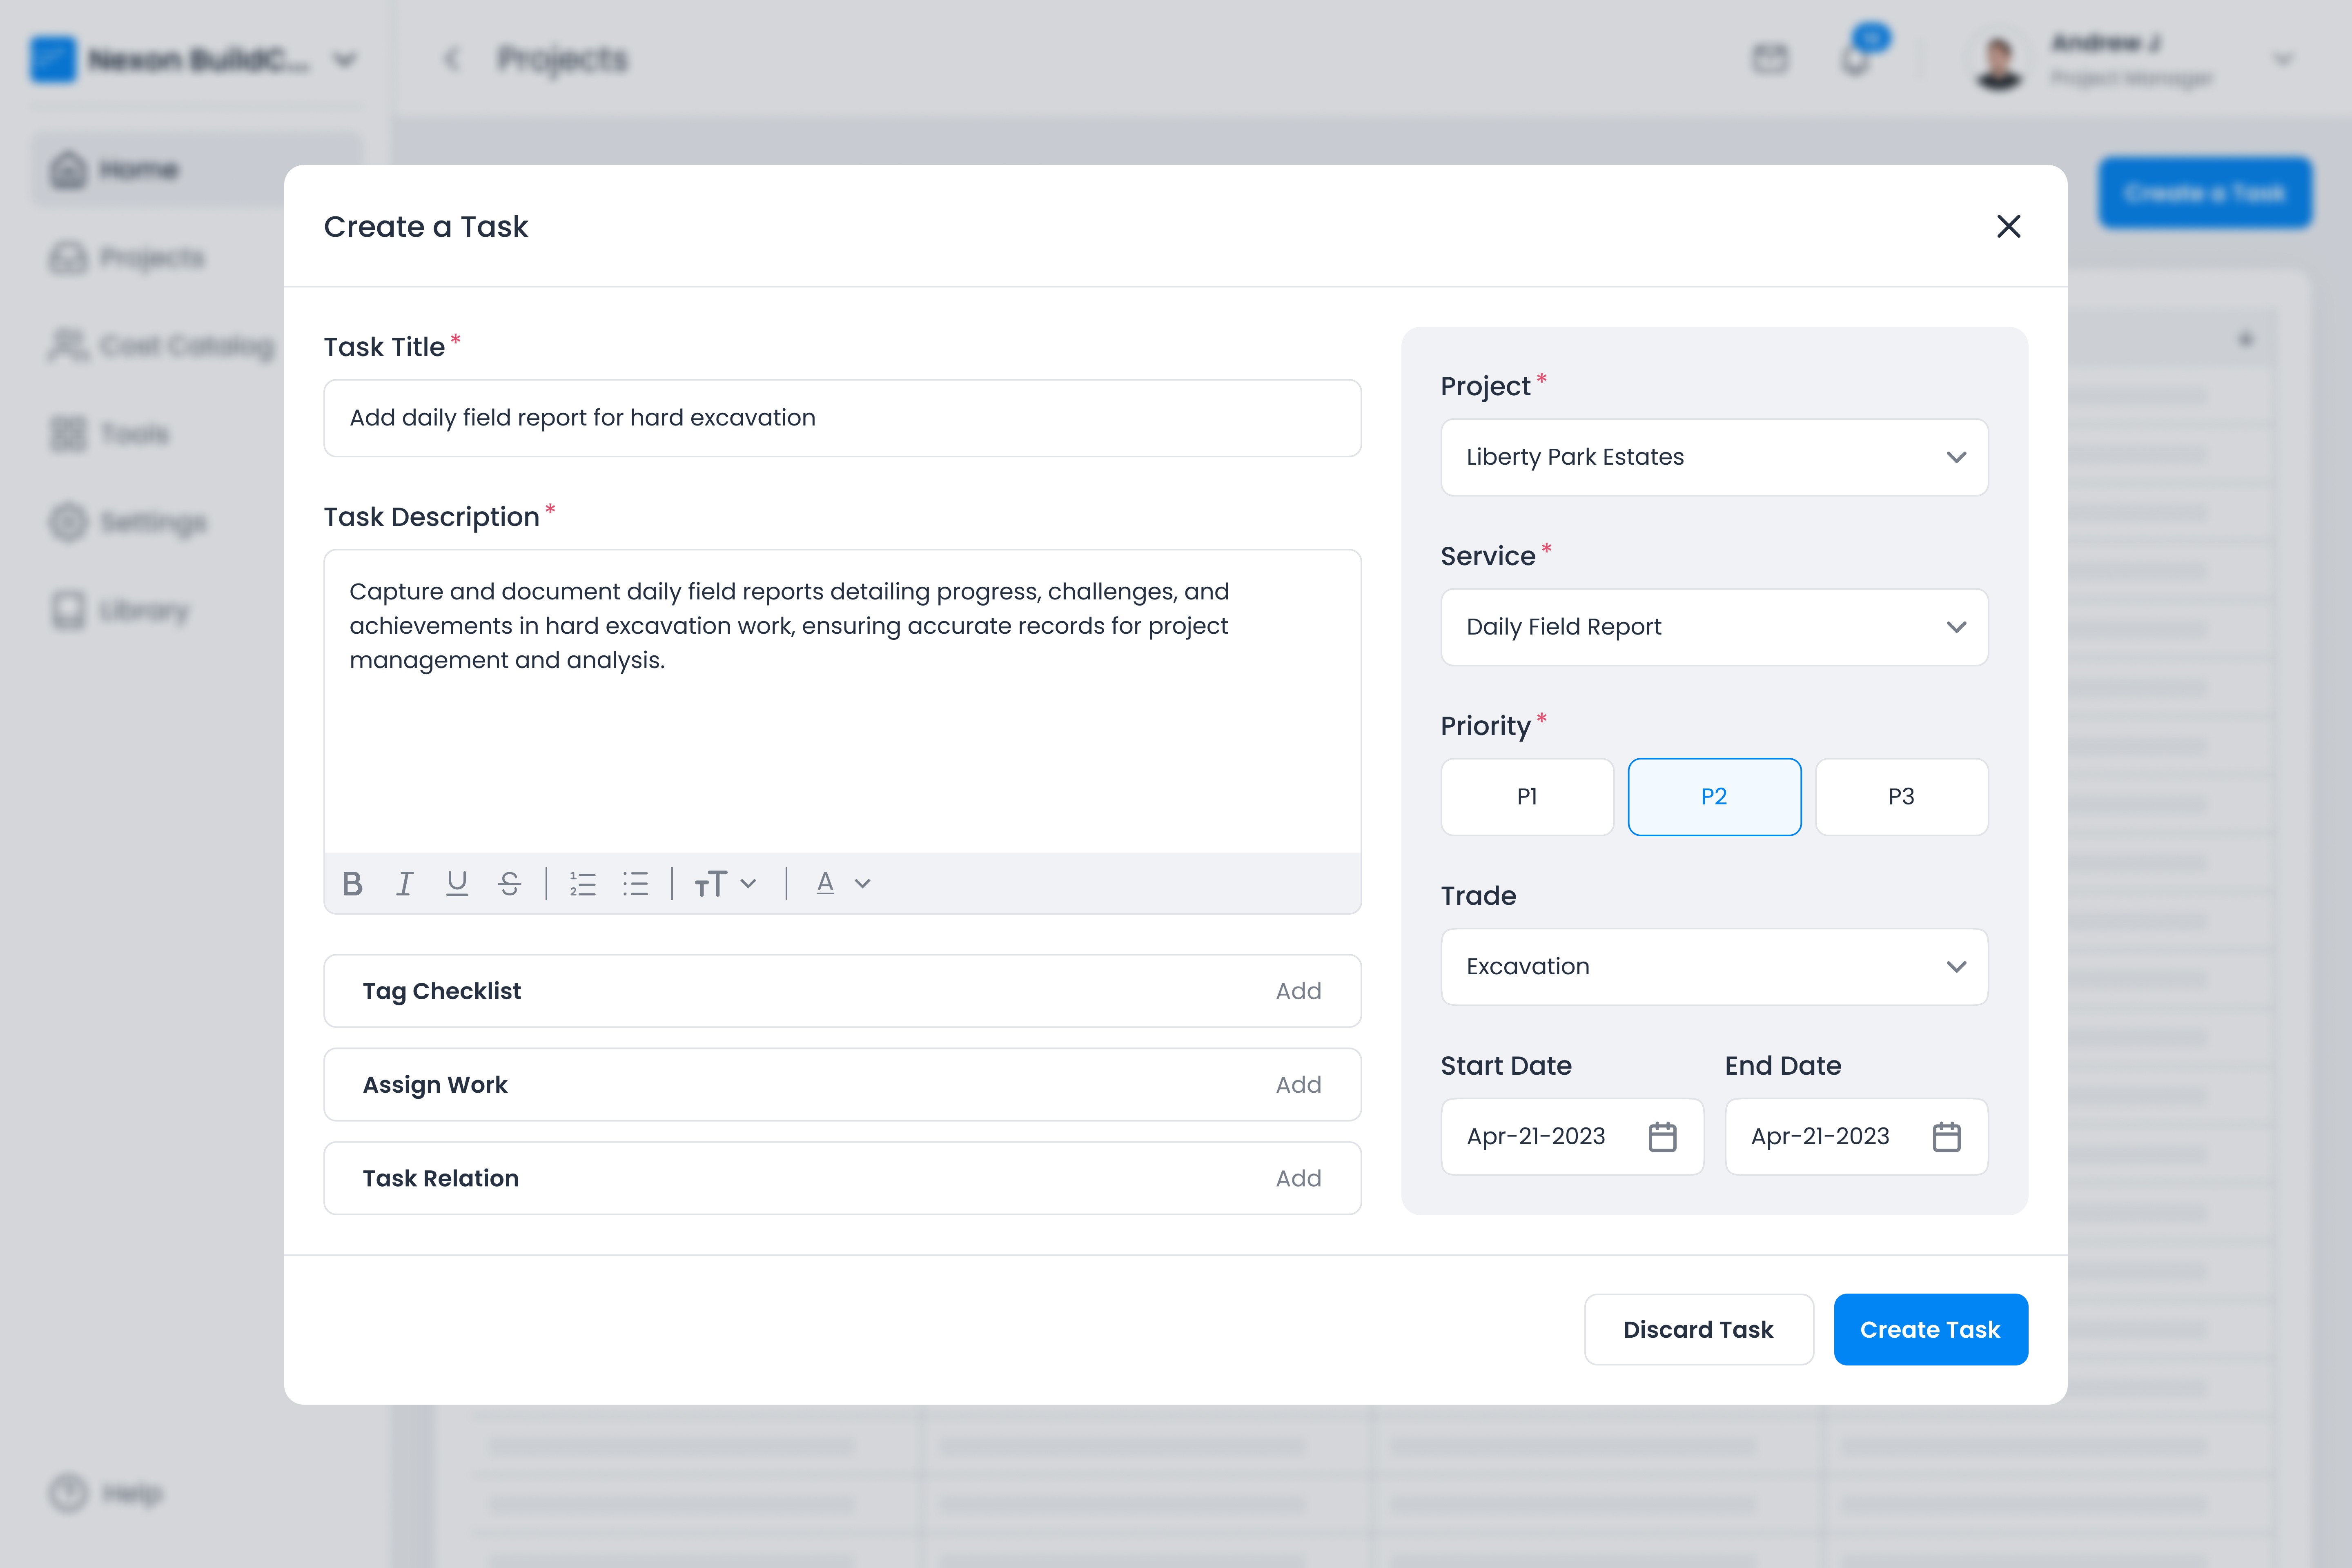This screenshot has height=1568, width=2352.
Task: Open the Service dropdown showing Daily Field Report
Action: click(1714, 627)
